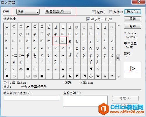Choose the filled down-pointing triangle ▼
Image resolution: width=146 pixels, height=117 pixels.
pos(91,69)
